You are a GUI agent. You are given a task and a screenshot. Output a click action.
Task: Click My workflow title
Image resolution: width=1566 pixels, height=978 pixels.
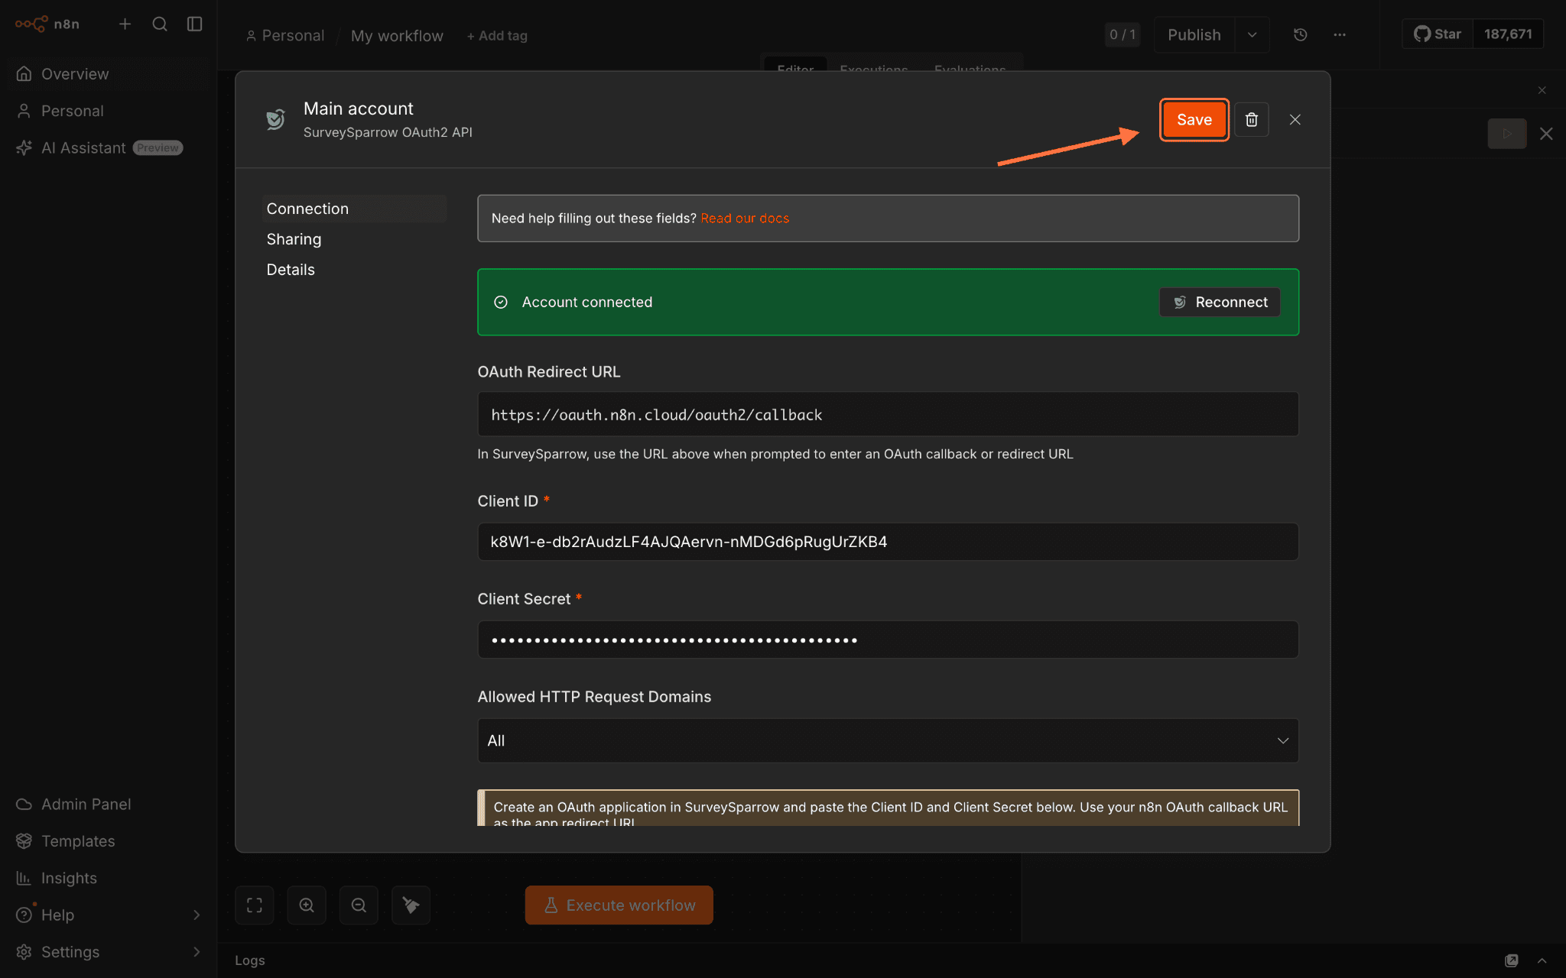click(x=397, y=36)
